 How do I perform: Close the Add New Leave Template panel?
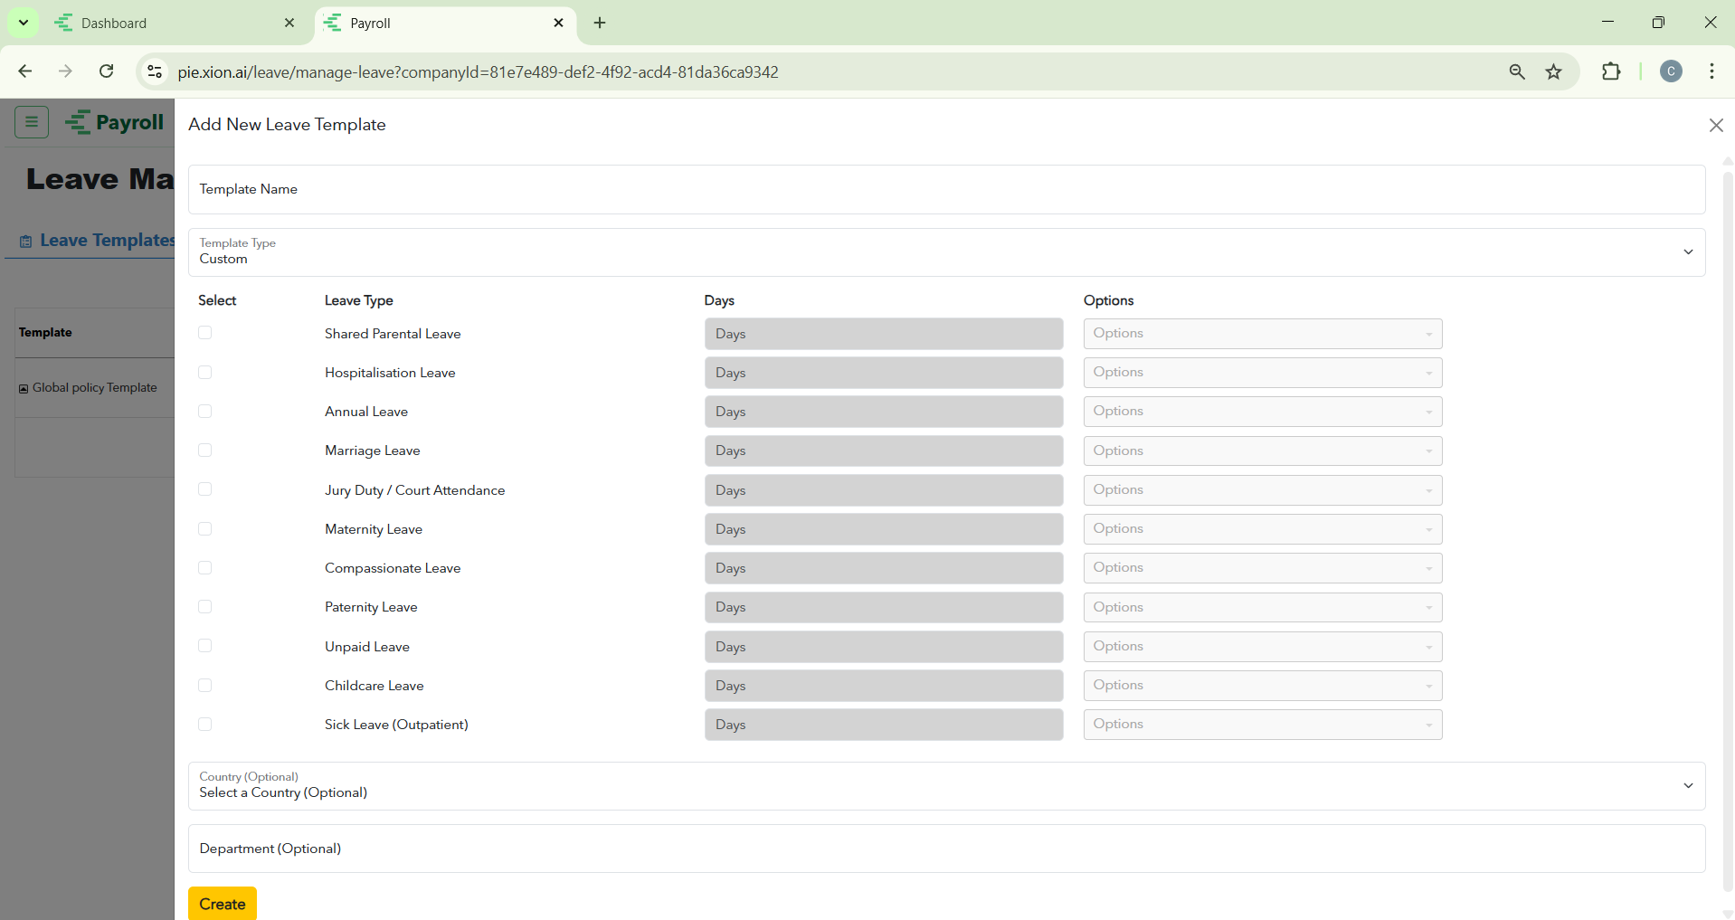pyautogui.click(x=1715, y=126)
